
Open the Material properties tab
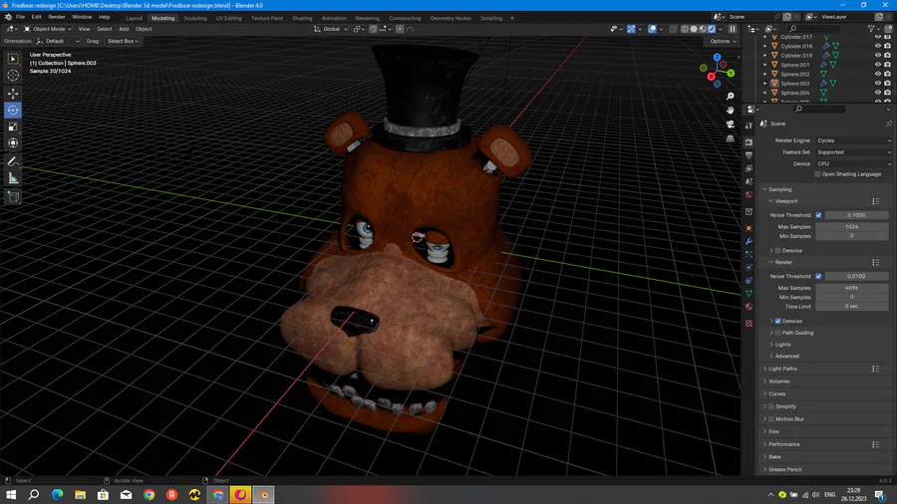tap(748, 307)
